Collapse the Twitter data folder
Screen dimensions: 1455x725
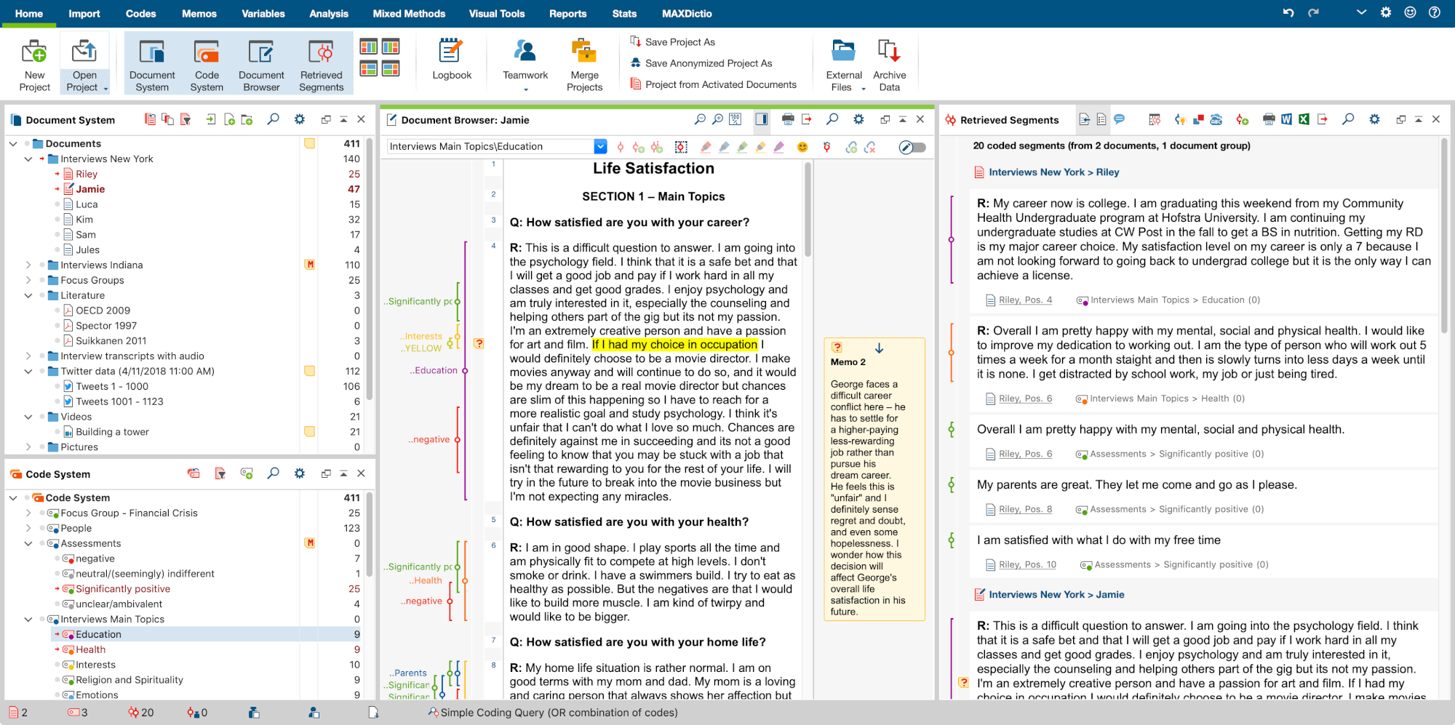28,372
